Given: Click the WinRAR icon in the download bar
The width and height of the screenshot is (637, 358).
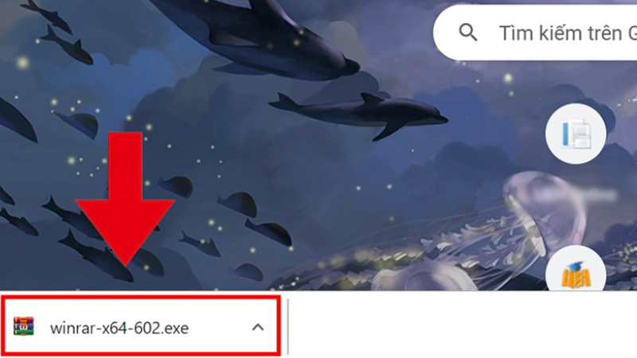Looking at the screenshot, I should [x=24, y=326].
